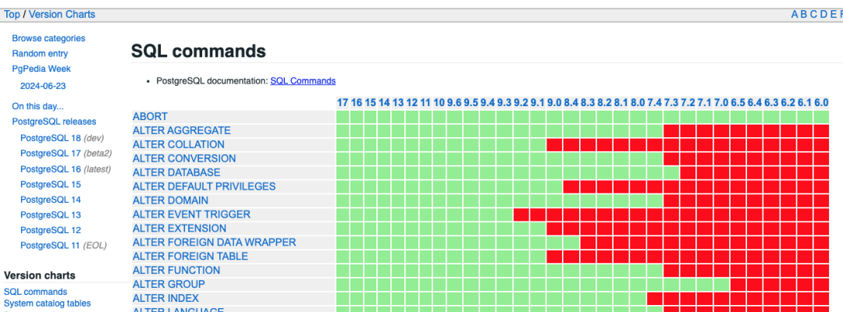Open the ALTER AGGREGATE entry
843x312 pixels.
[182, 130]
